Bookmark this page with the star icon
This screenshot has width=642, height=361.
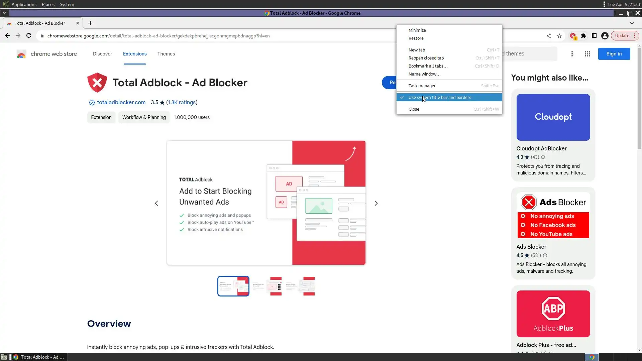coord(559,36)
